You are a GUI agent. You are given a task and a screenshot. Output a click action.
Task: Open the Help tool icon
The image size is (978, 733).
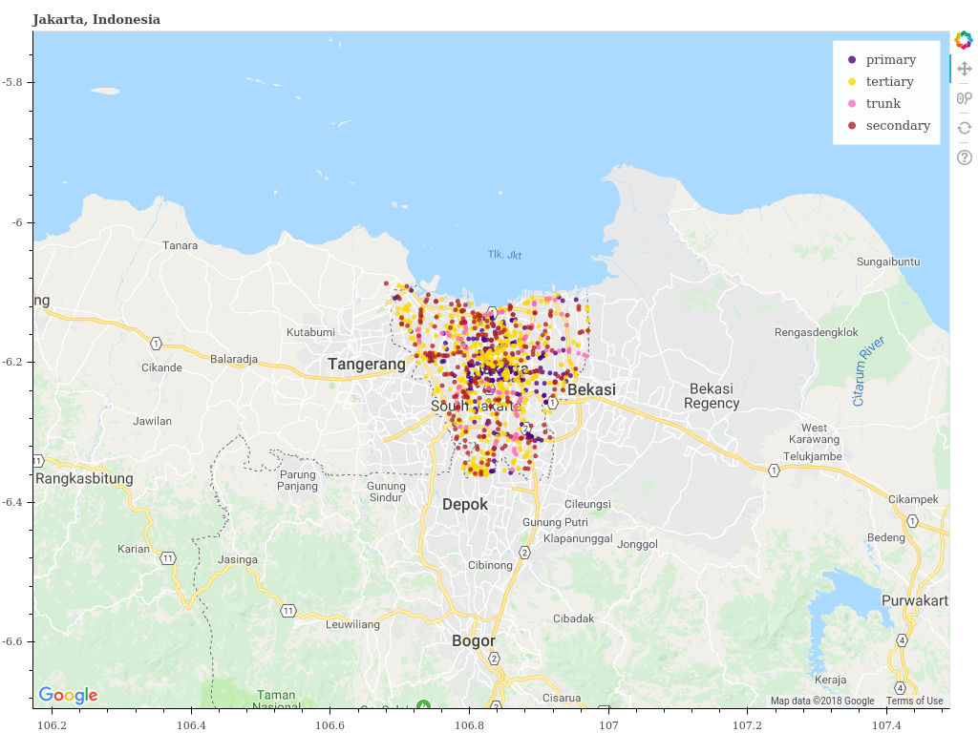964,157
